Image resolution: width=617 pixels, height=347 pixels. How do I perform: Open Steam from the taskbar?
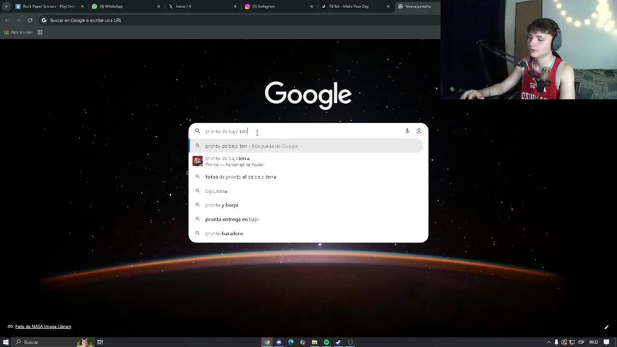click(x=338, y=342)
